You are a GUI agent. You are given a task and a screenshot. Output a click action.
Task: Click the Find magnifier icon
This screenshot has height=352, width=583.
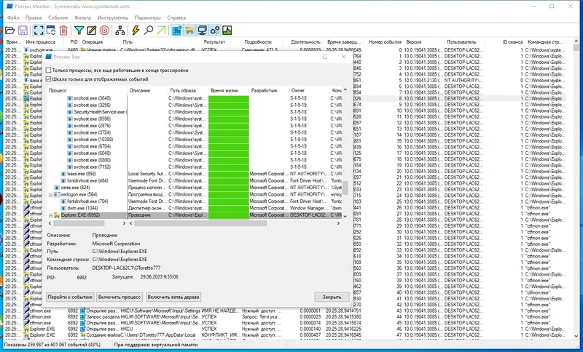coord(148,31)
